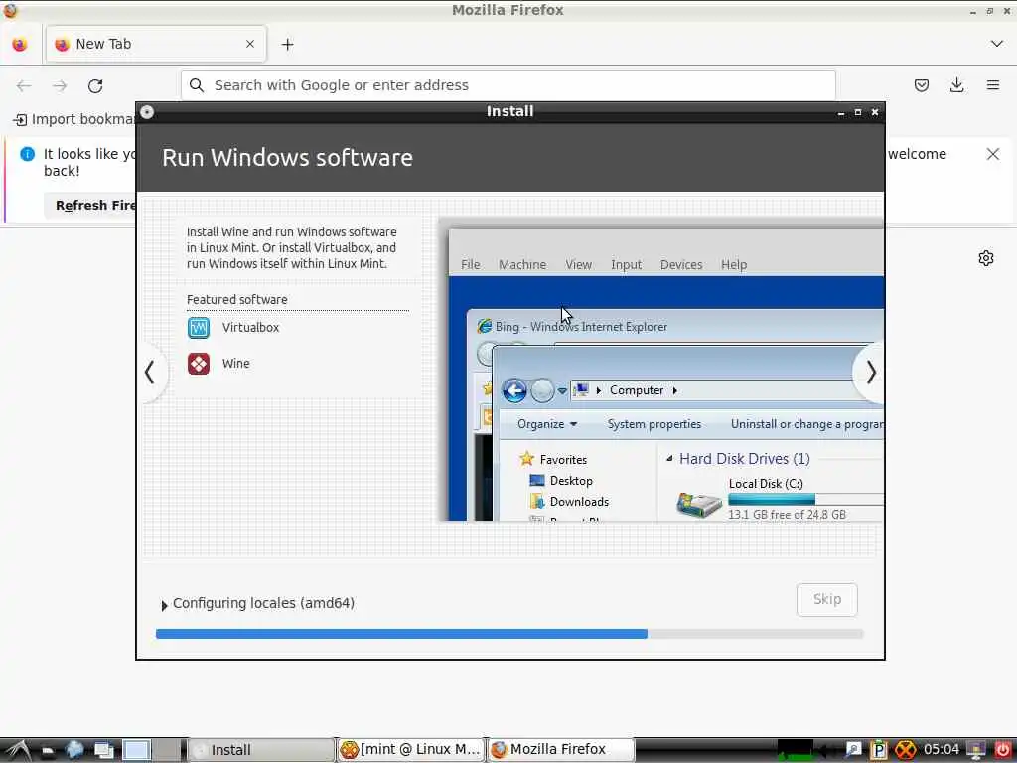Maximize the Install window

coord(858,113)
